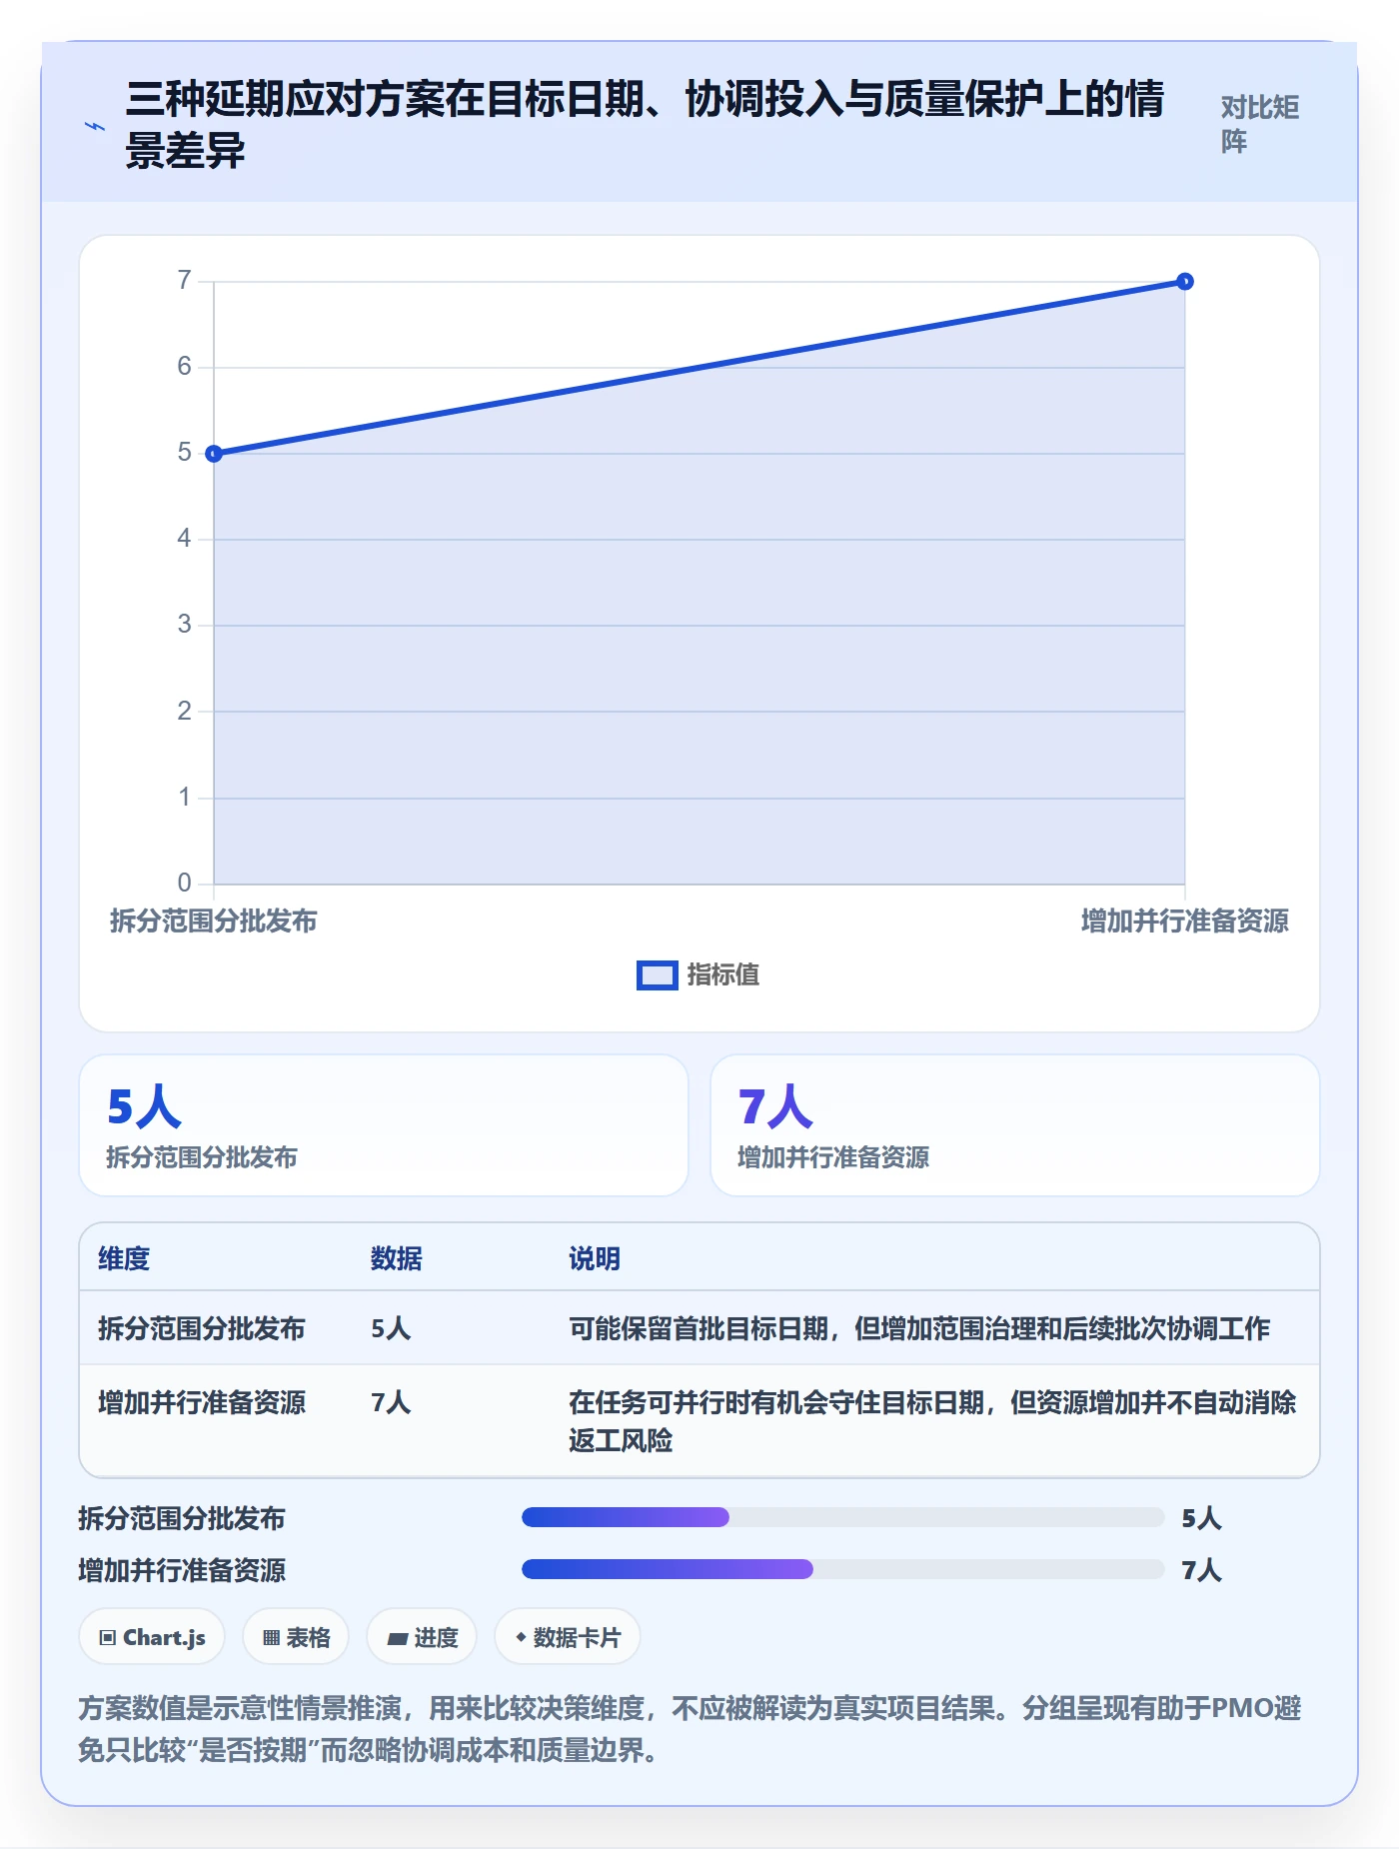The width and height of the screenshot is (1399, 1849).
Task: Open the 7人 增加并行准备资源 data card
Action: [x=1015, y=1125]
